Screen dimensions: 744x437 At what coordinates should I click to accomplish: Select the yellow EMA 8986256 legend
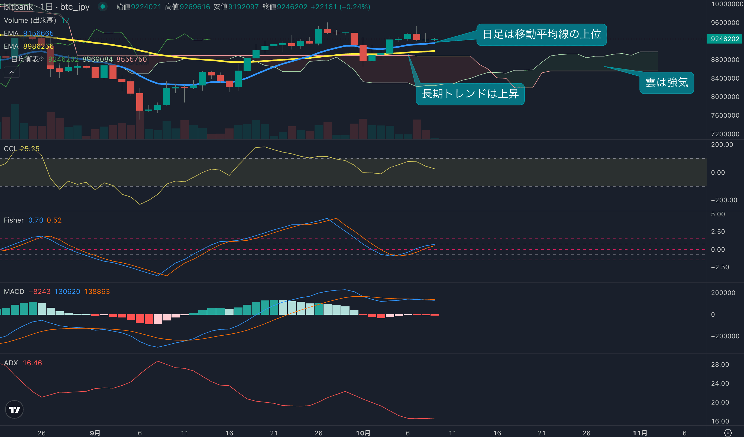click(29, 46)
